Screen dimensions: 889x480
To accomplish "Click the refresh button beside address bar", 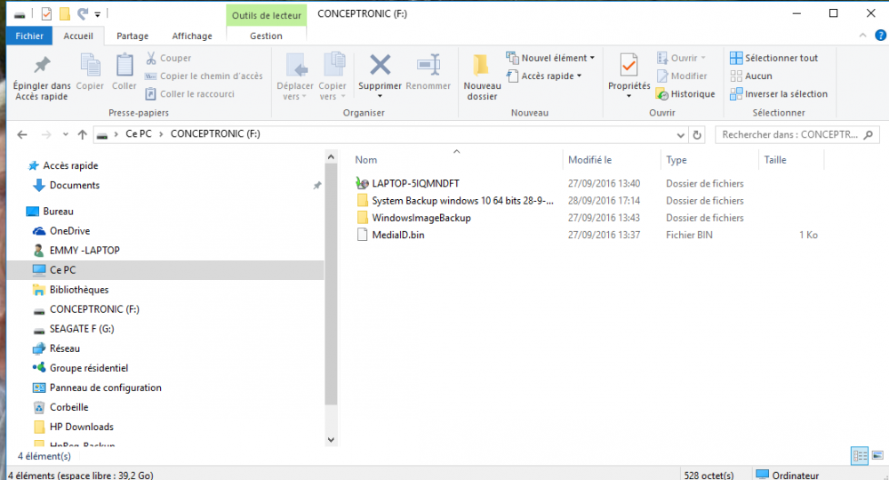I will (x=697, y=135).
